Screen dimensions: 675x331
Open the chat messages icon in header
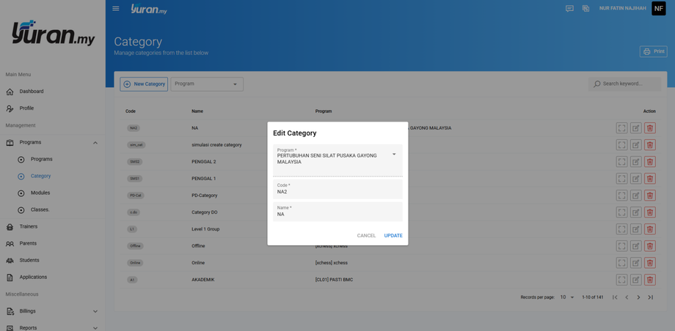(569, 9)
